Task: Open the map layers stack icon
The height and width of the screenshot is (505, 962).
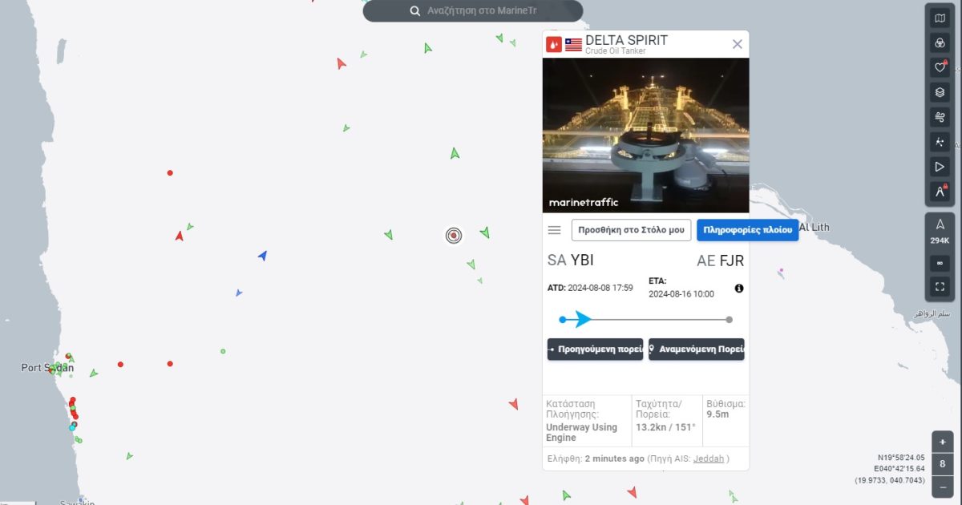Action: click(x=940, y=92)
